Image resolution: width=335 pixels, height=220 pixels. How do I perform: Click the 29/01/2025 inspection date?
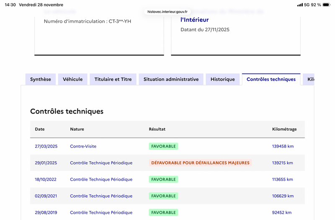click(46, 163)
